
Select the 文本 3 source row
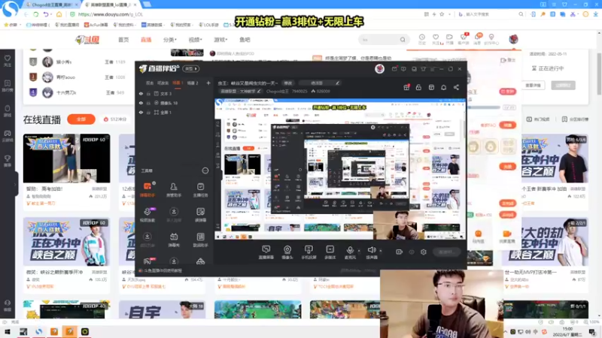pyautogui.click(x=175, y=93)
